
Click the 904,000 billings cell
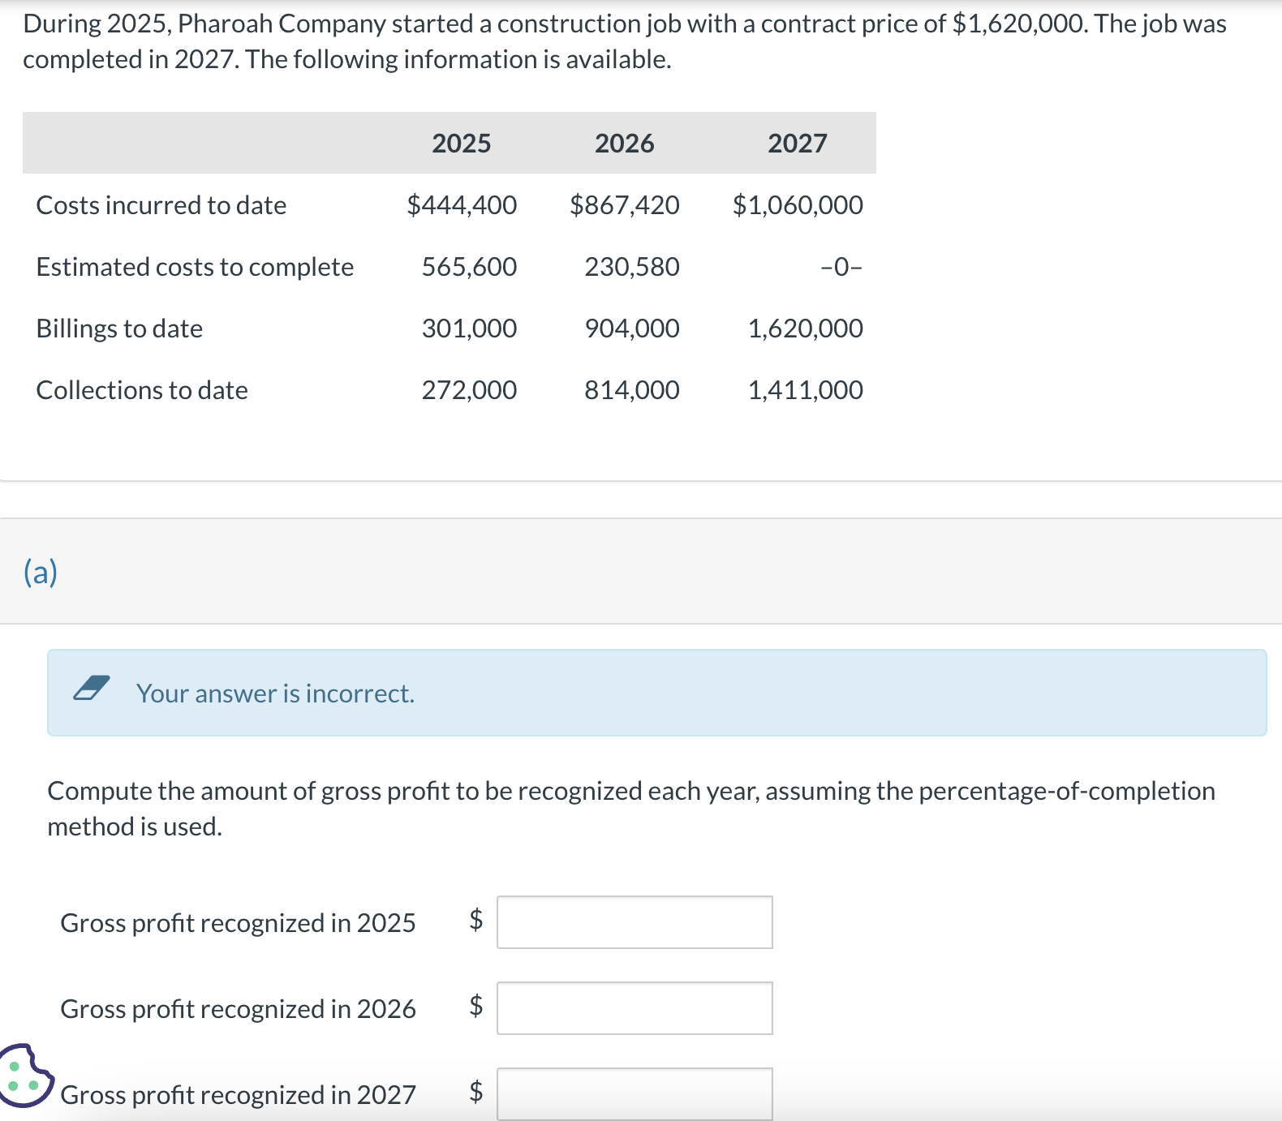tap(632, 329)
